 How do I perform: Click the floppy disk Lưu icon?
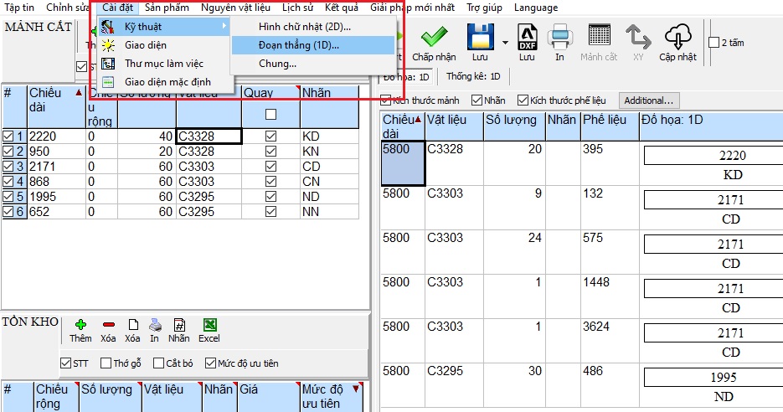pos(480,38)
